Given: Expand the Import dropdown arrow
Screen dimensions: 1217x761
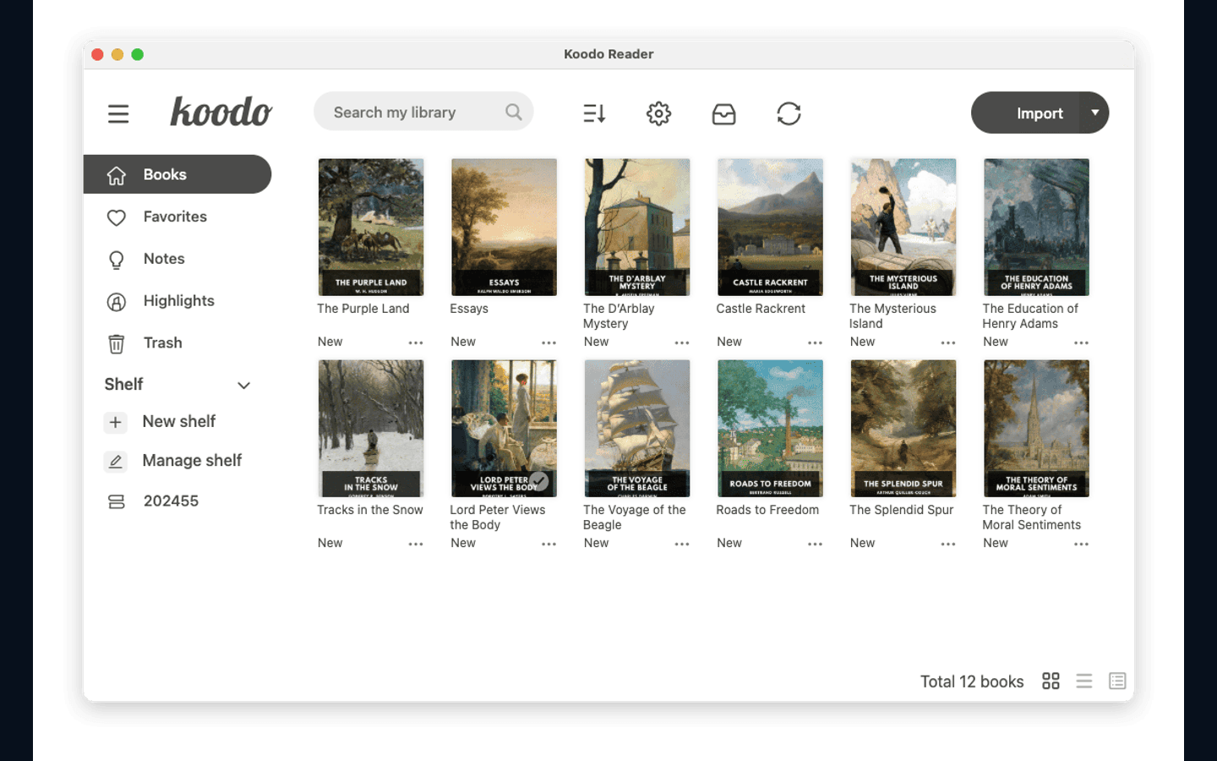Looking at the screenshot, I should click(1094, 112).
